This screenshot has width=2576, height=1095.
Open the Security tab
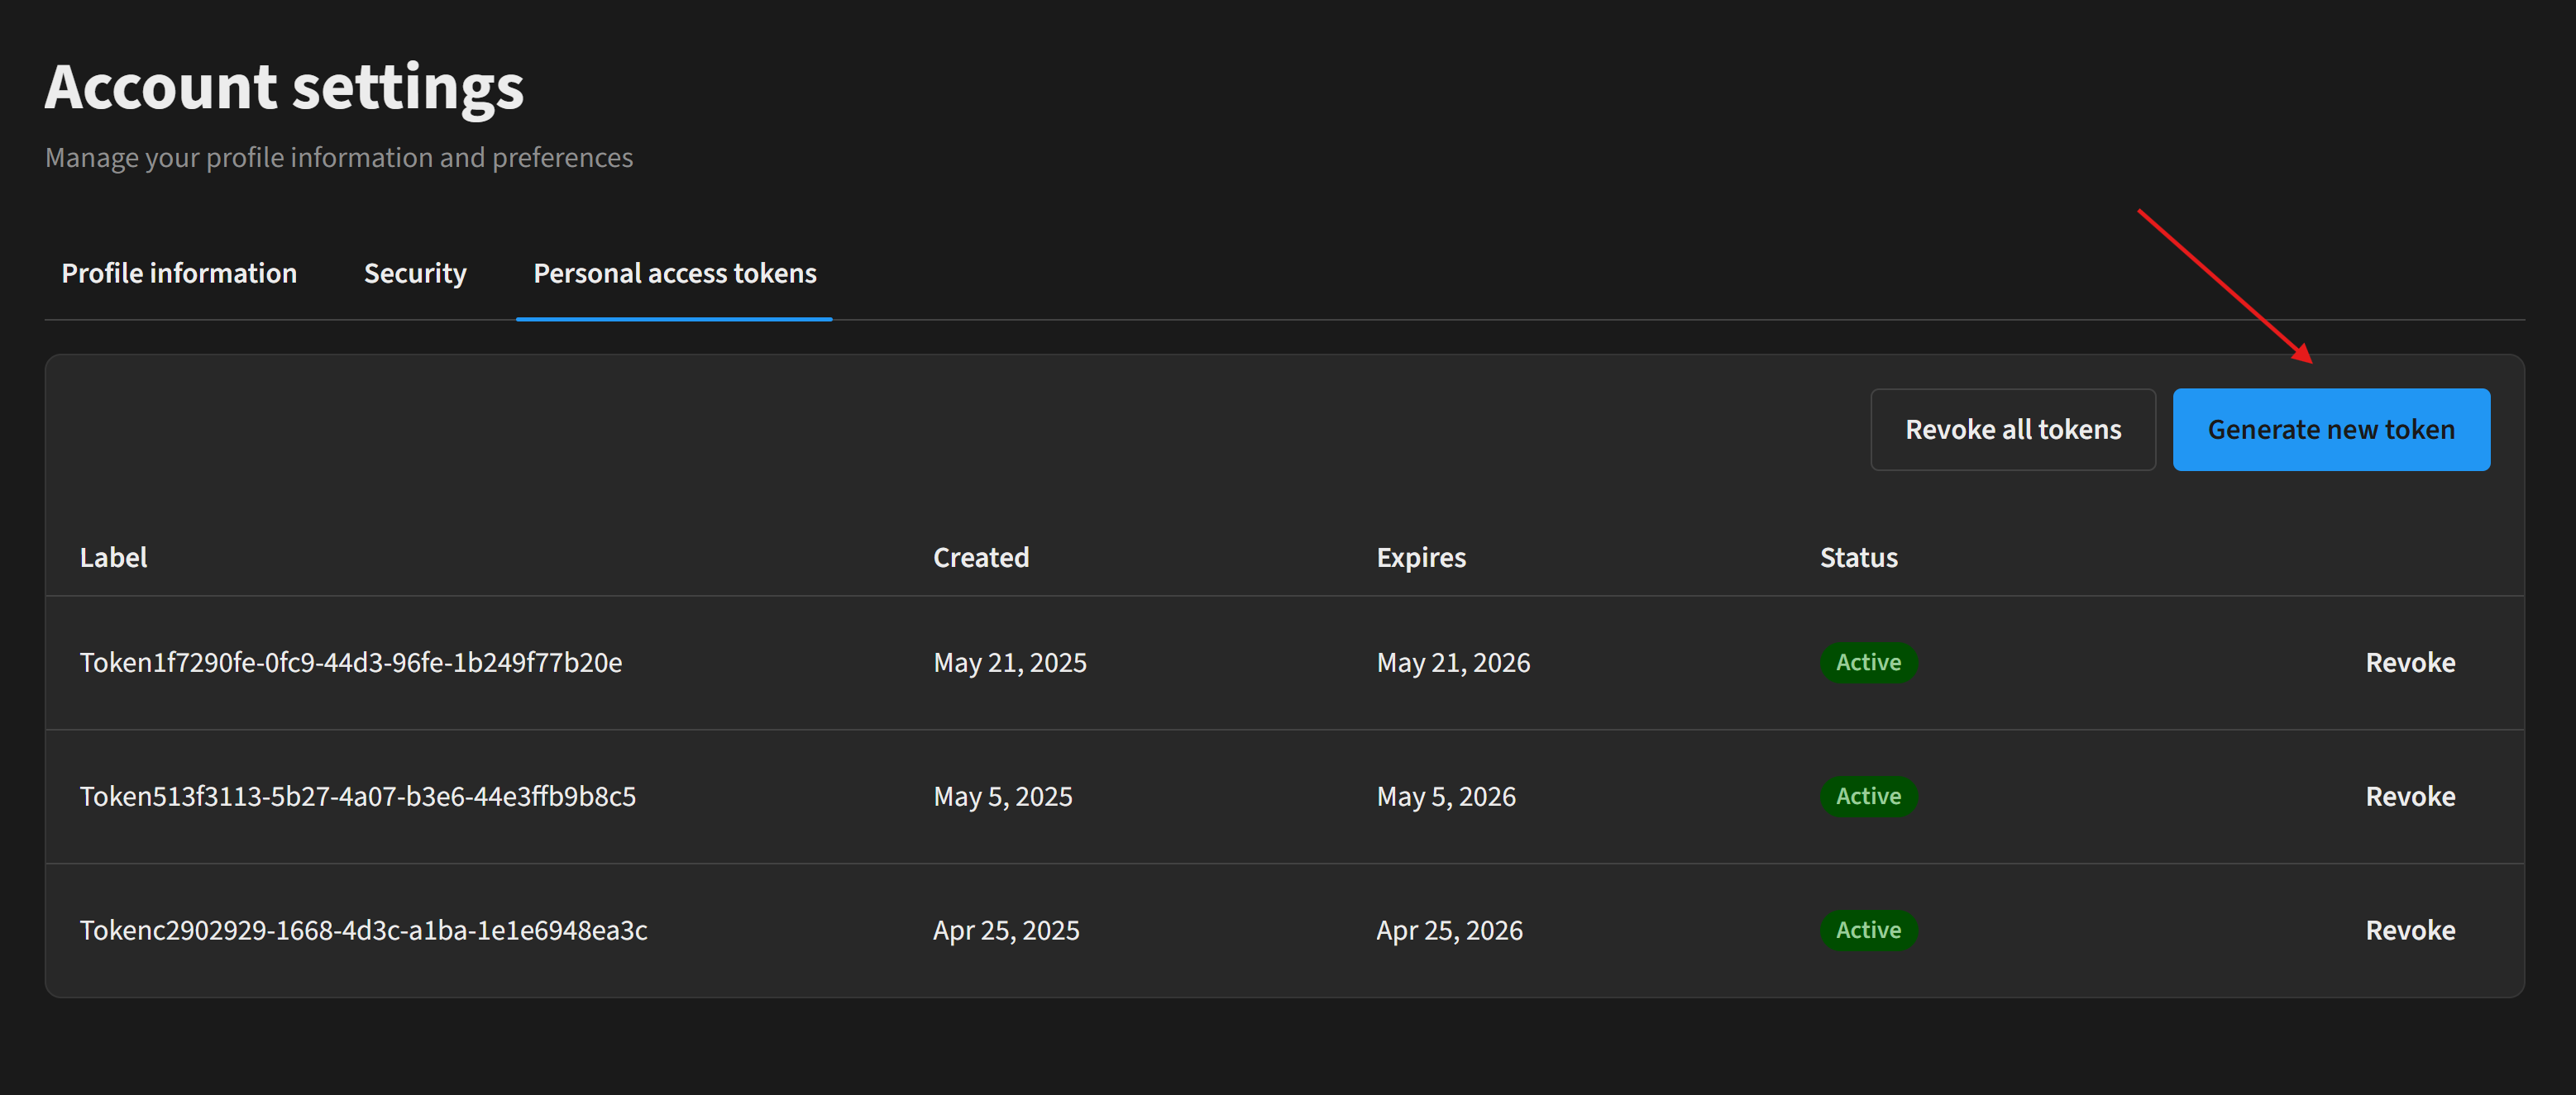[x=415, y=273]
